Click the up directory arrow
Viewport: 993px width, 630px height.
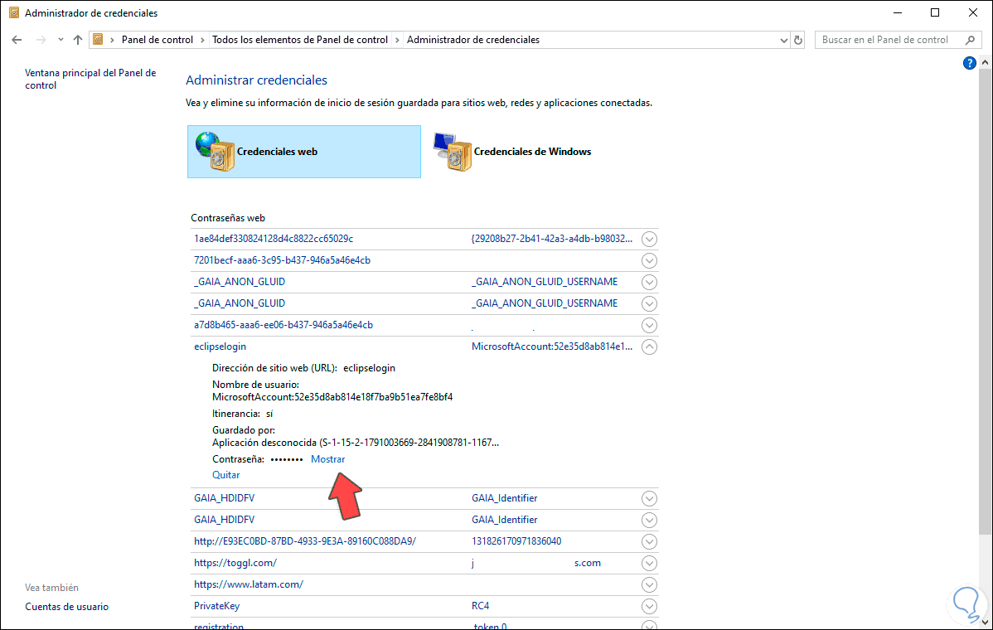click(x=78, y=40)
